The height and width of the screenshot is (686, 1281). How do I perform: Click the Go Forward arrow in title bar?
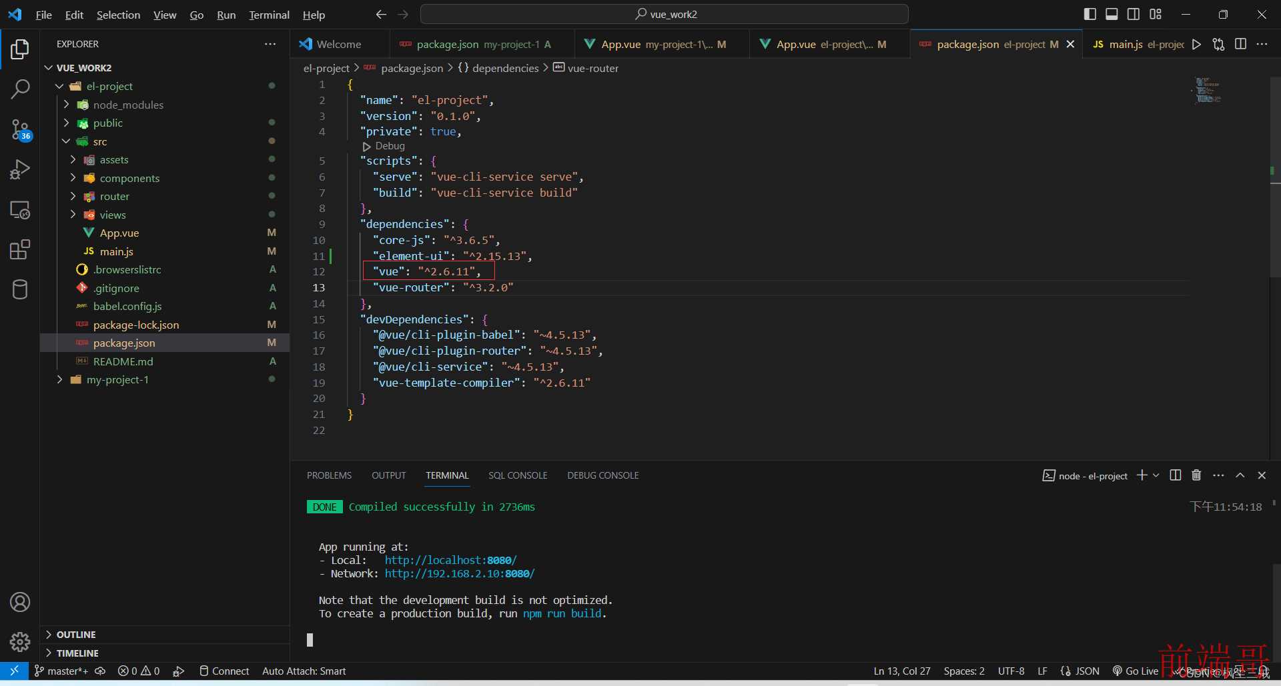pos(403,15)
